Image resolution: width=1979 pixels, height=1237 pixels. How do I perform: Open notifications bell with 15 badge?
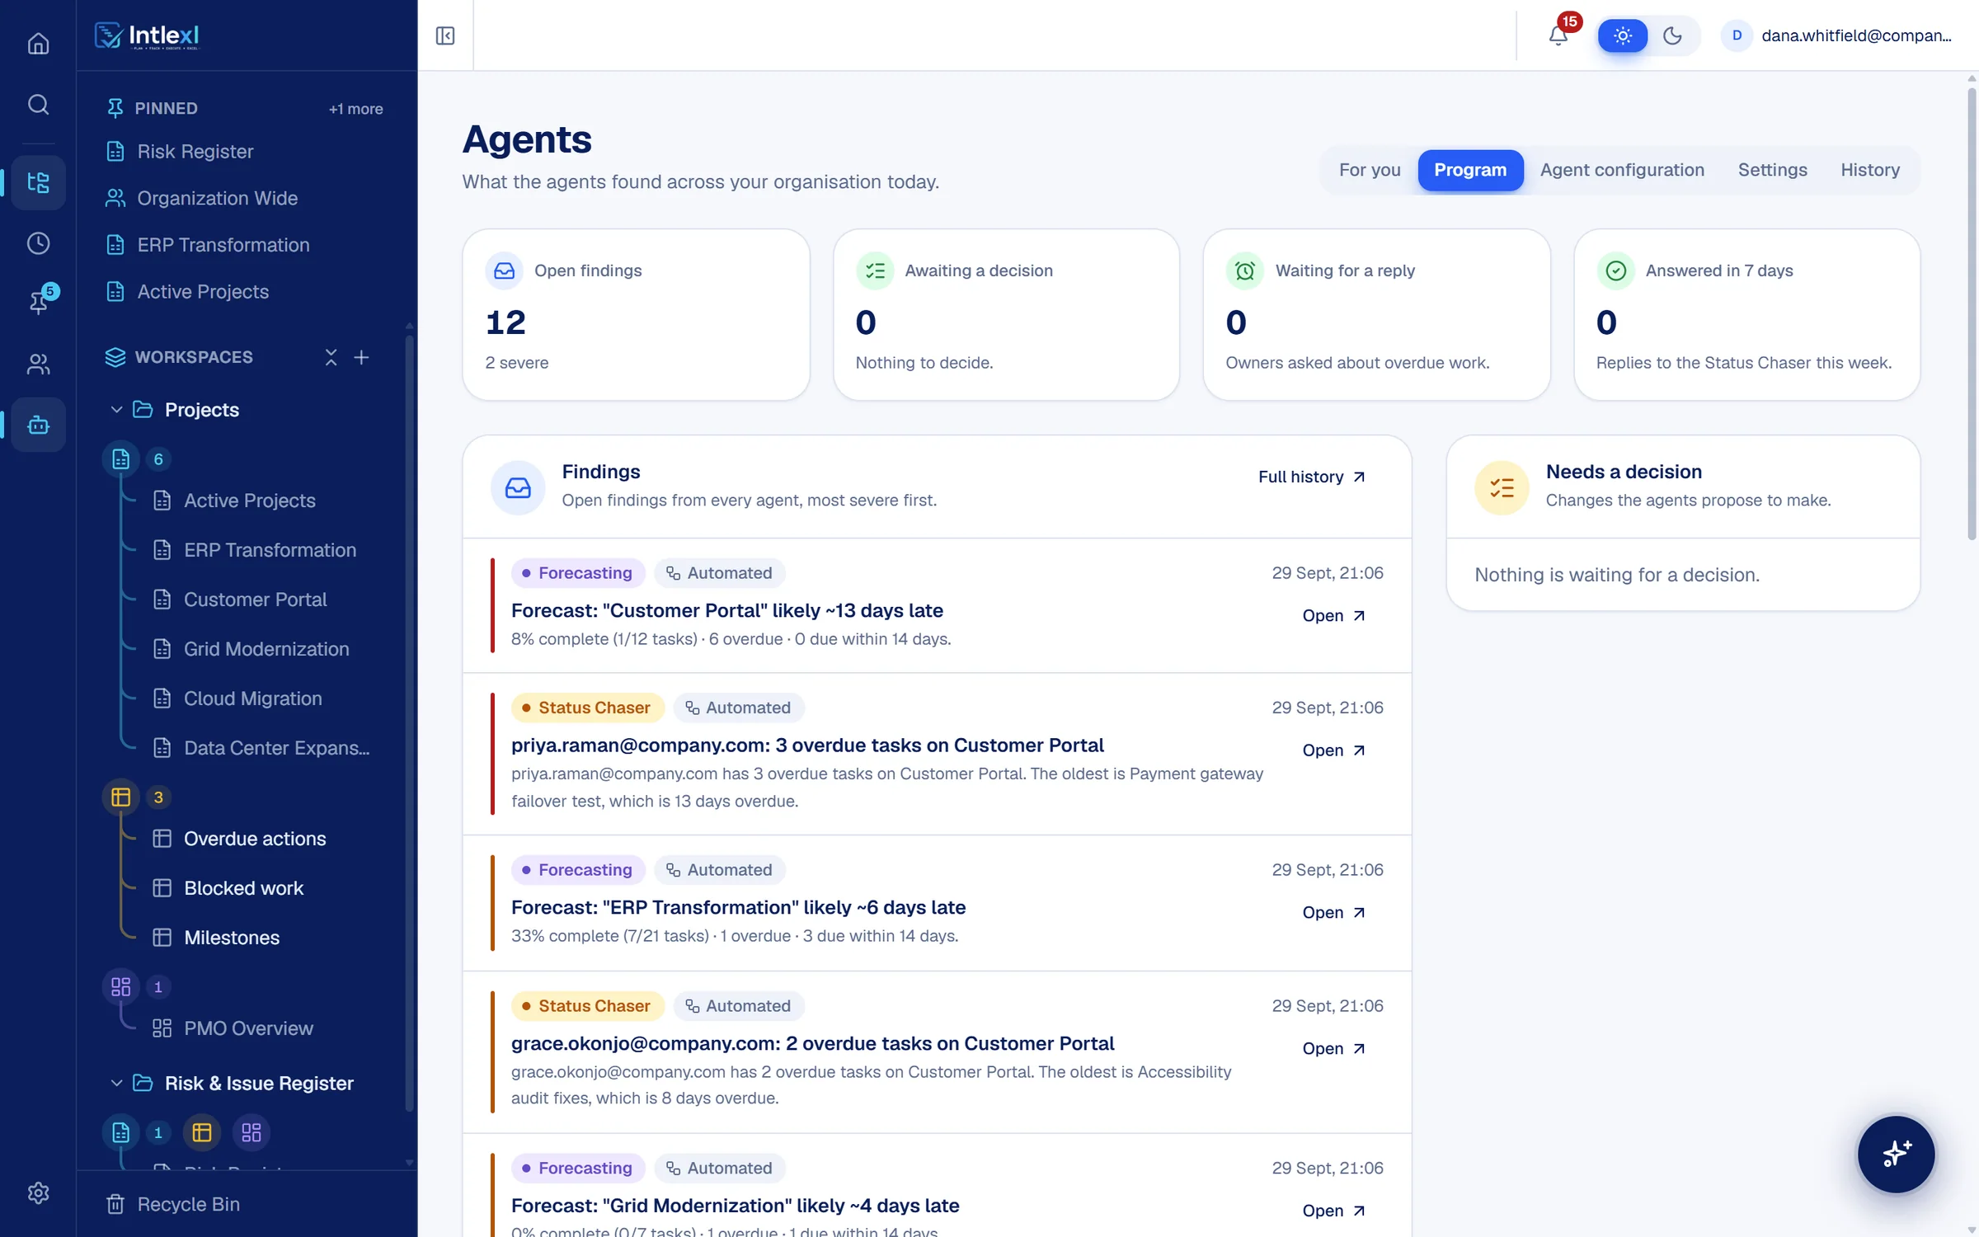click(1558, 35)
